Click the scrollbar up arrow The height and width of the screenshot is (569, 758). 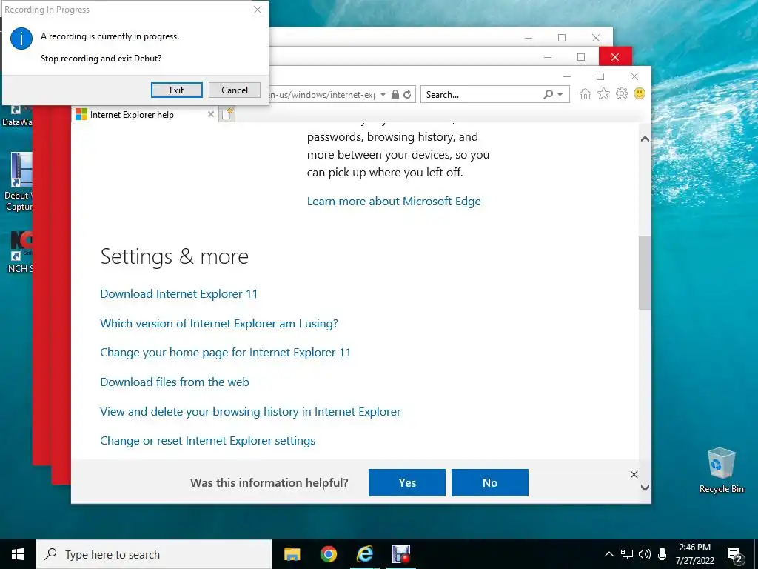(x=645, y=139)
